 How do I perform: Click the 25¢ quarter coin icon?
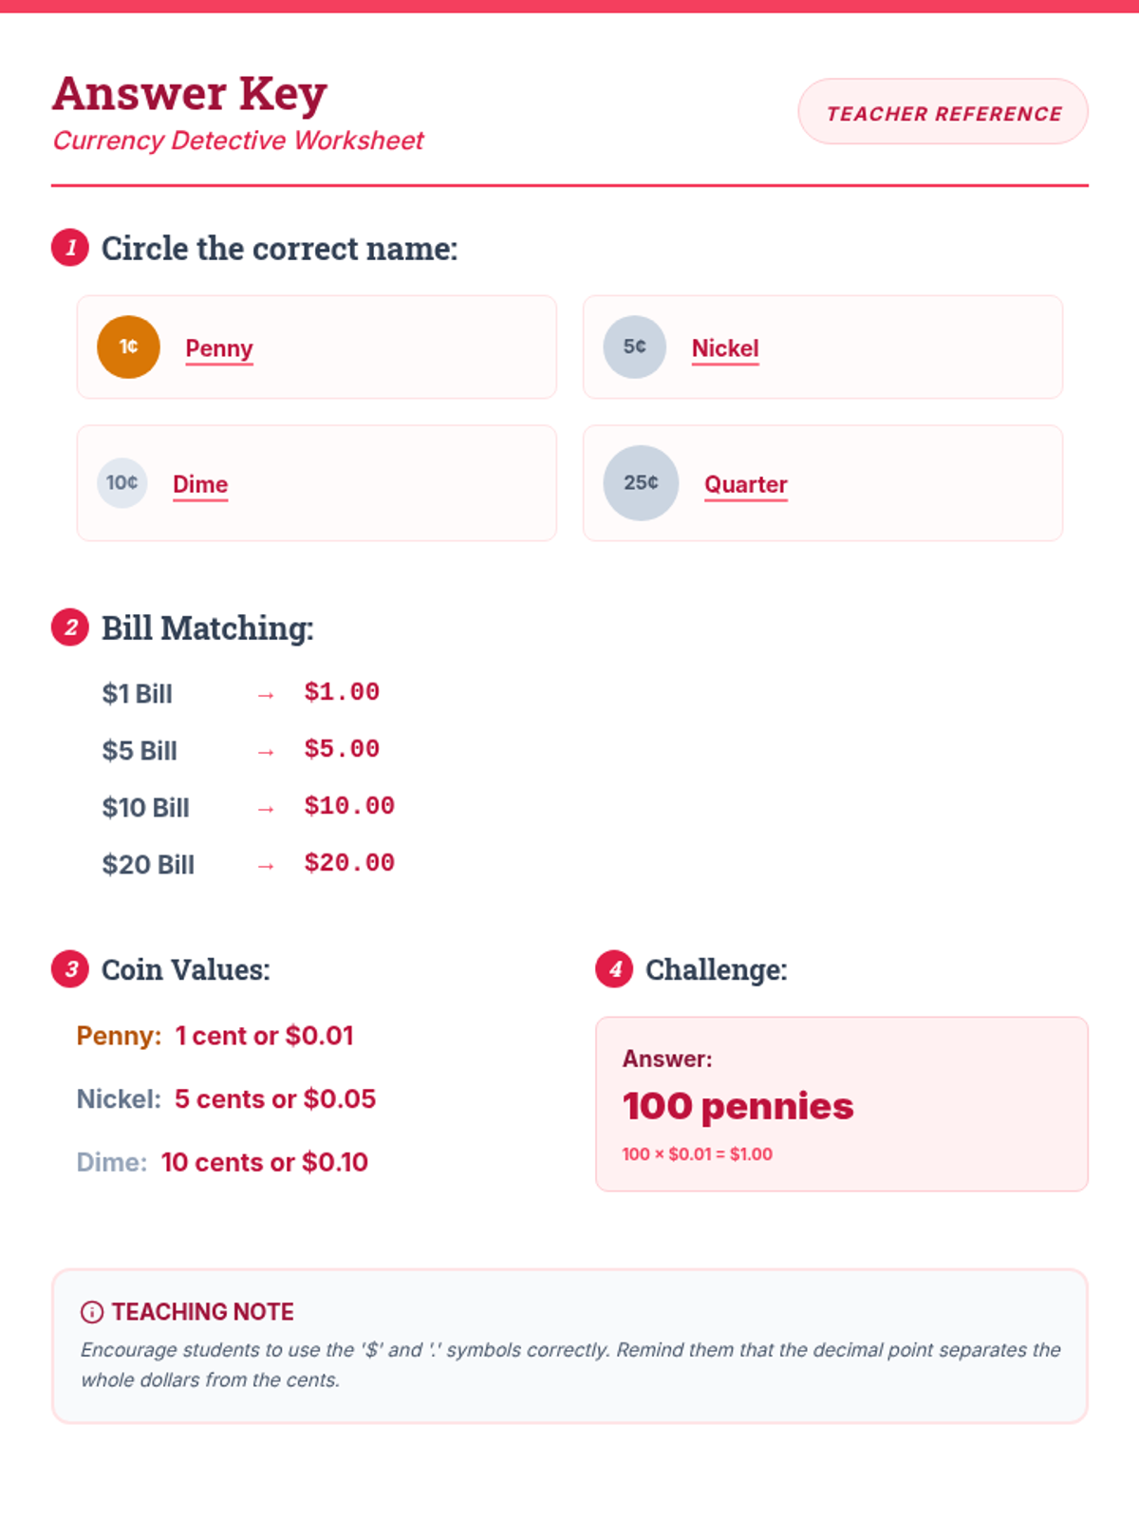coord(641,483)
